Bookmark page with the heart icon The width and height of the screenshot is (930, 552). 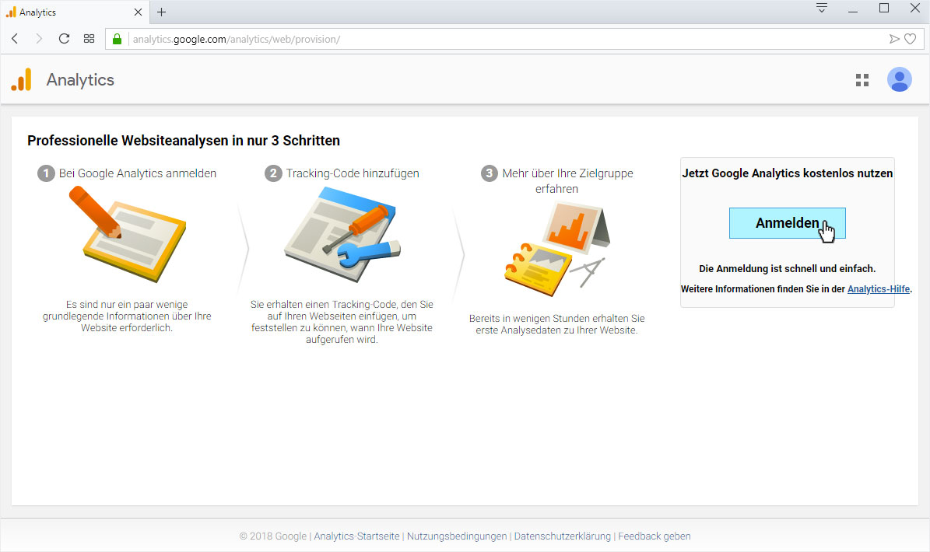911,39
